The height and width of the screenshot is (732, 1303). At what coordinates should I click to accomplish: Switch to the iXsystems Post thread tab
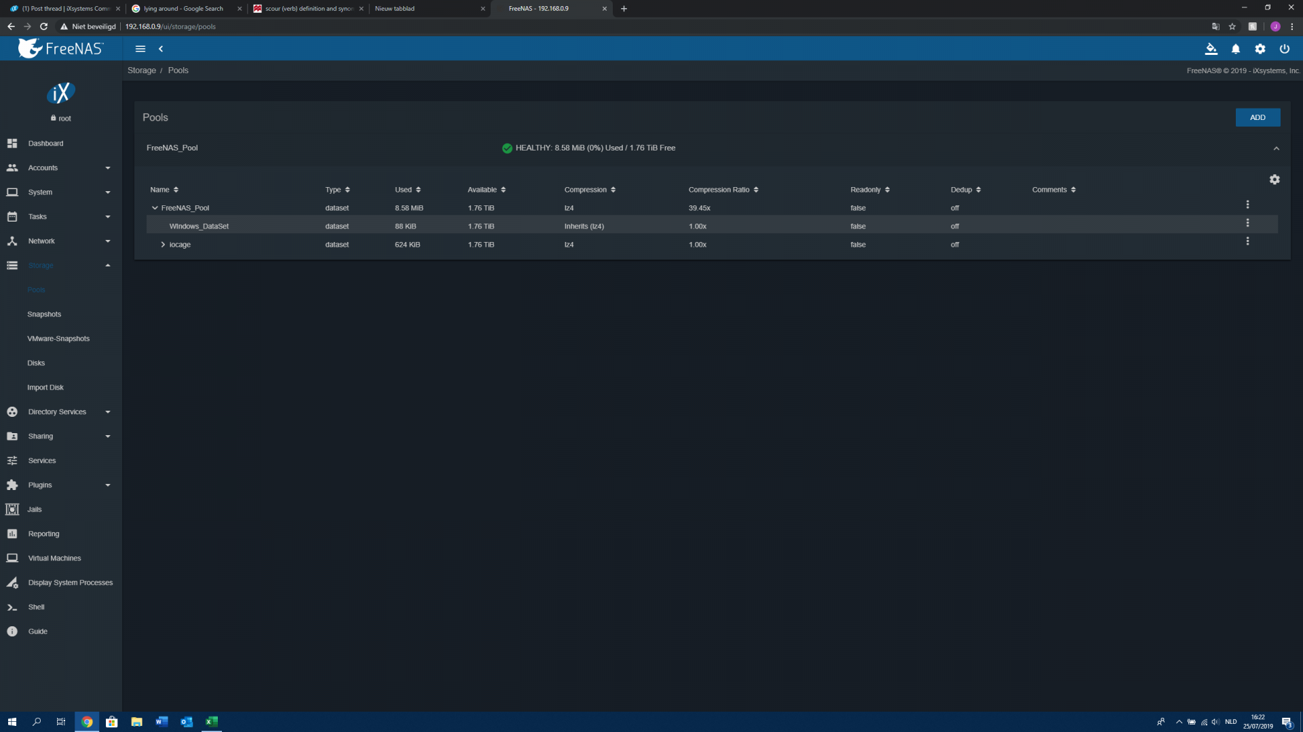(x=64, y=9)
